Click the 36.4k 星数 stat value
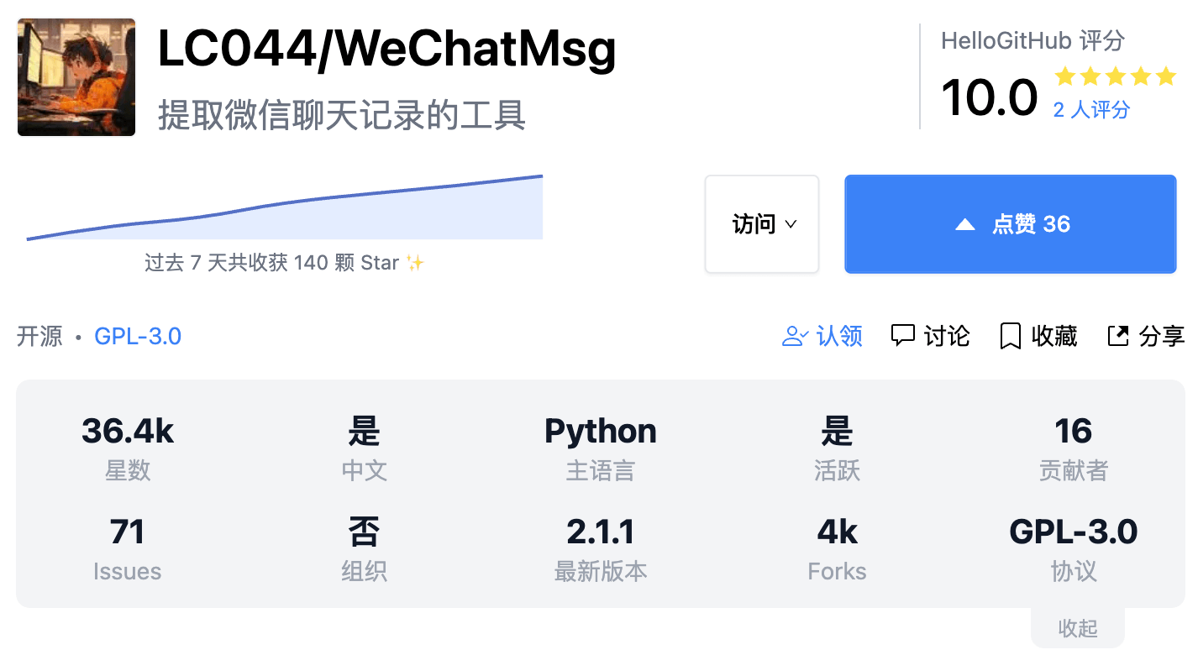This screenshot has width=1198, height=655. [127, 431]
